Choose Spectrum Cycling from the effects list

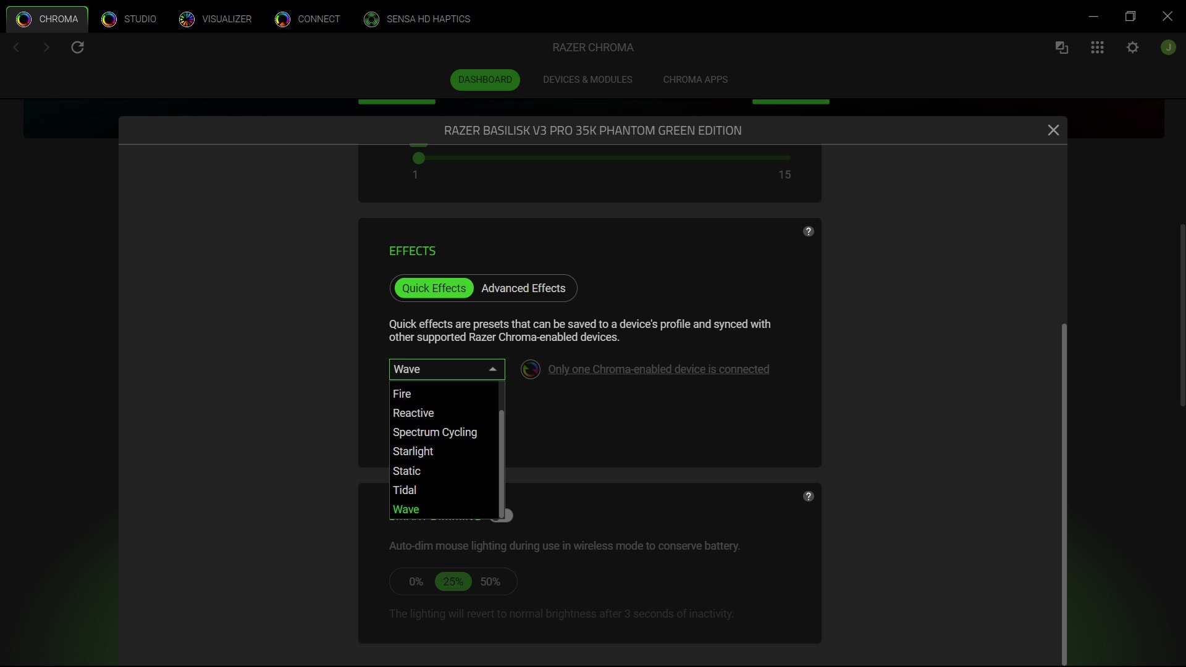435,432
